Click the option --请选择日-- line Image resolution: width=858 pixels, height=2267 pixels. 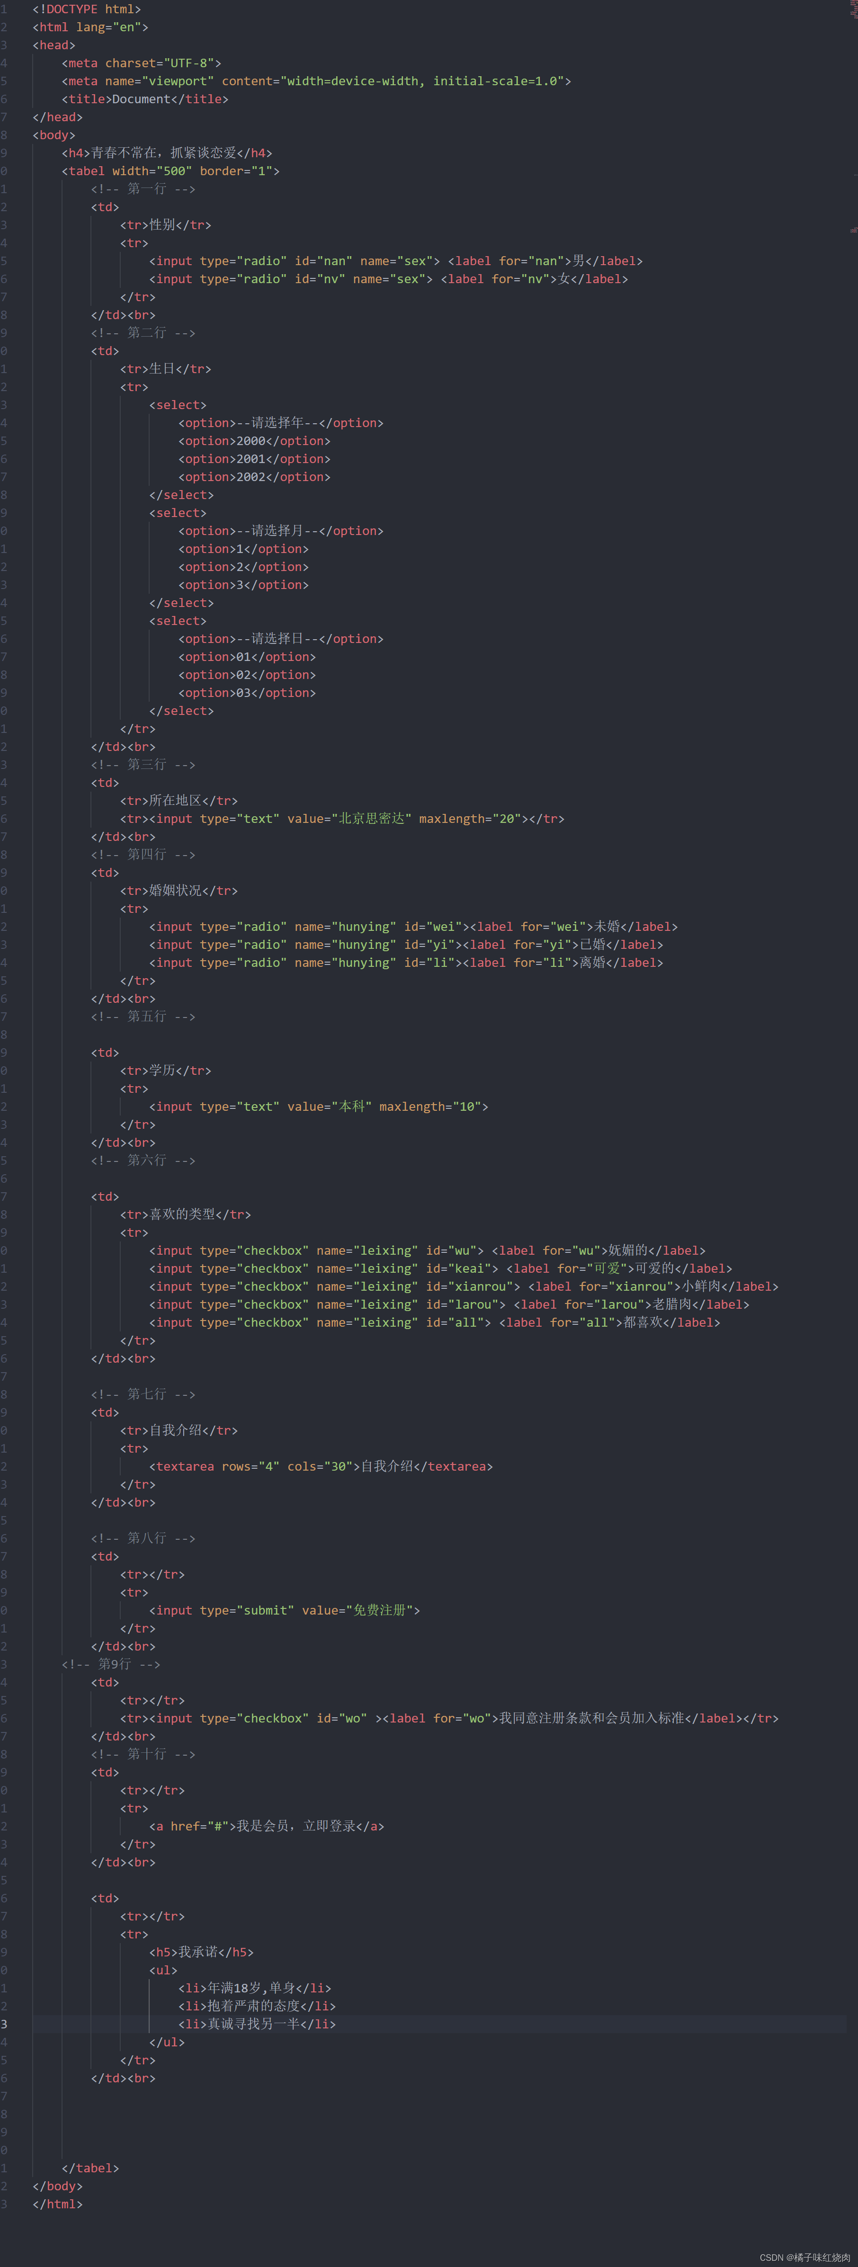281,639
